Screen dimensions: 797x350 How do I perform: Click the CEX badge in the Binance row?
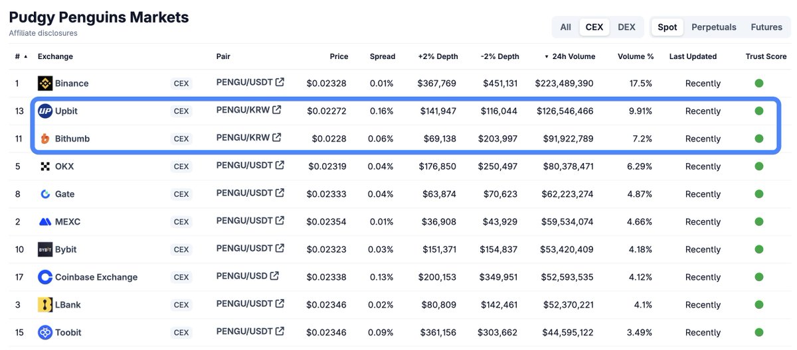click(181, 84)
